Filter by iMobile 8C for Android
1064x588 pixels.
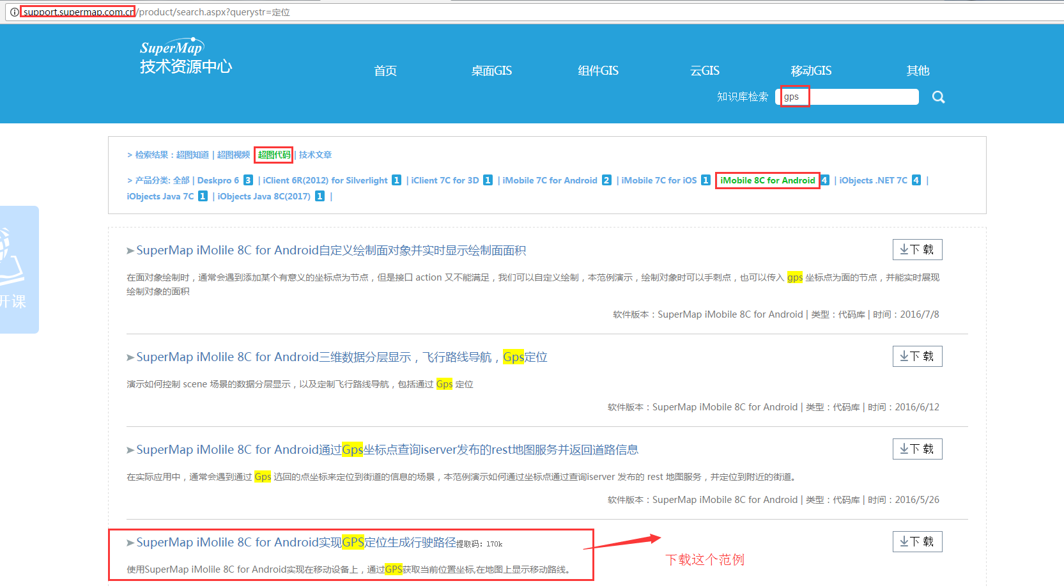[767, 180]
